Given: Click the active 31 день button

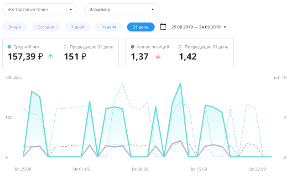Looking at the screenshot, I should [141, 27].
